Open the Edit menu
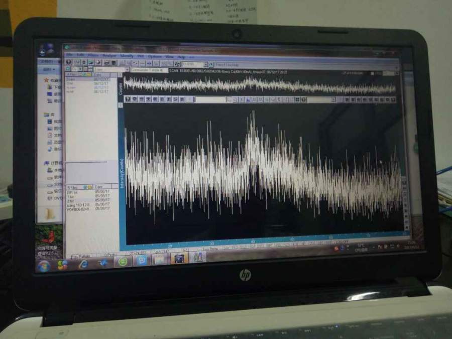 tap(80, 55)
